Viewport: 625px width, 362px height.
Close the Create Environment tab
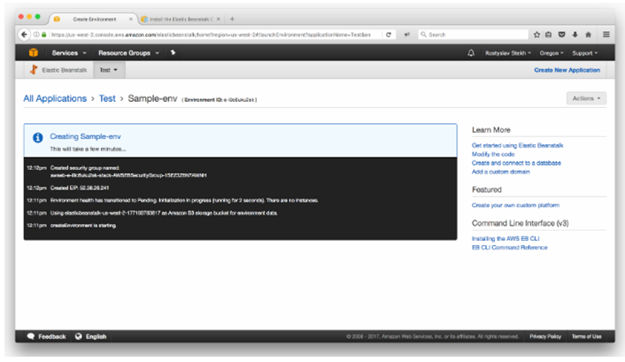coord(130,19)
